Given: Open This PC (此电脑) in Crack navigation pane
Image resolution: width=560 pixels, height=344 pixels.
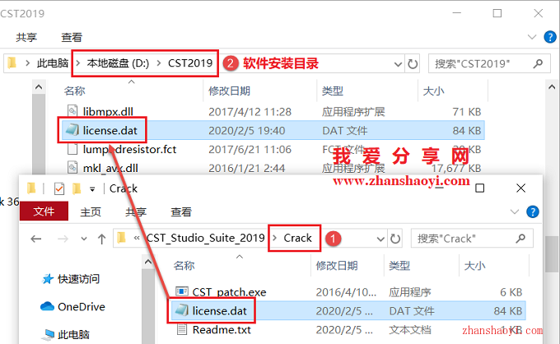Looking at the screenshot, I should [66, 334].
